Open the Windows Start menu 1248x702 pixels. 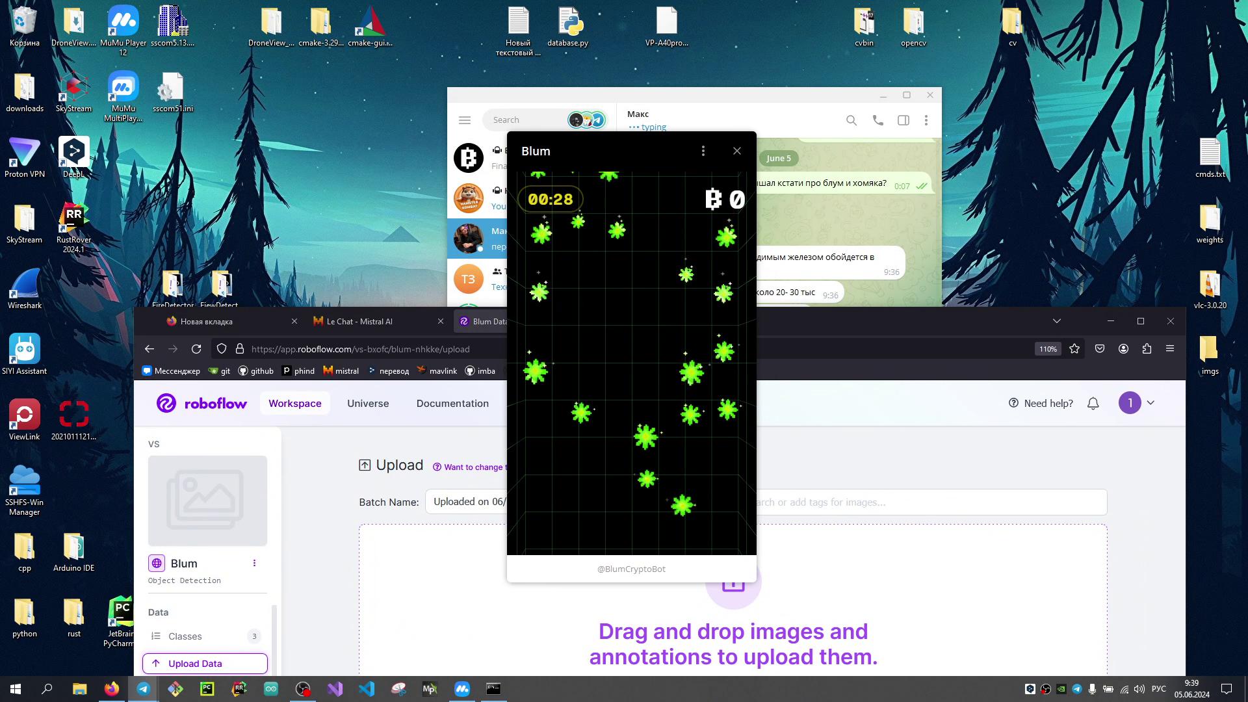point(16,689)
